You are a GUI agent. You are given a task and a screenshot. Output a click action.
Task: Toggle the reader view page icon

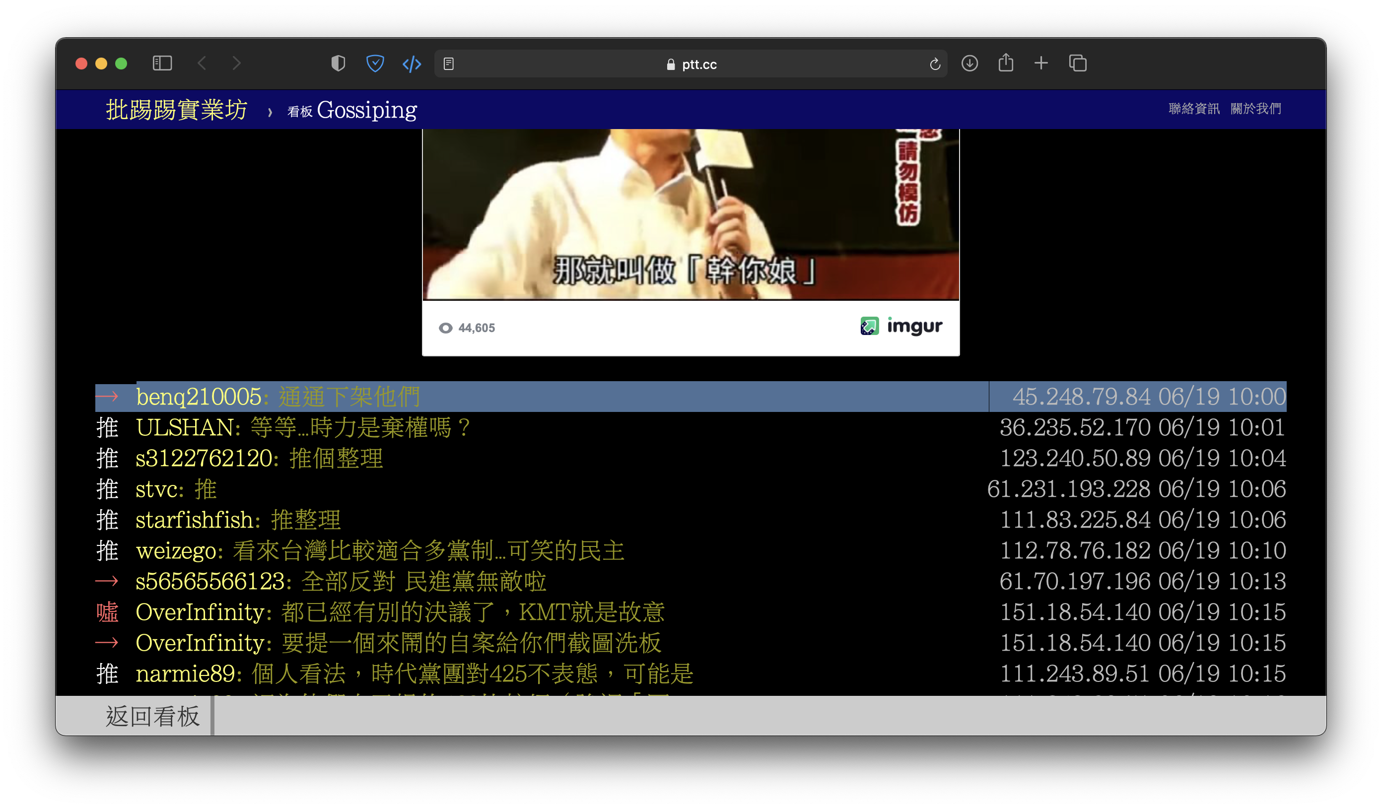coord(449,64)
